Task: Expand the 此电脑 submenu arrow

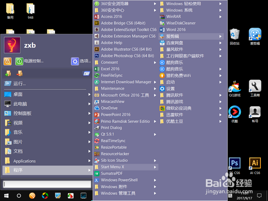Action: pos(89,104)
